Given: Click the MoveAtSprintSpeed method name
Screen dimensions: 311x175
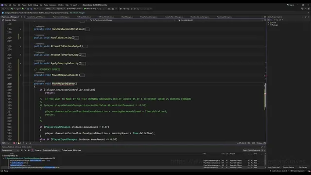Looking at the screenshot, I should pyautogui.click(x=63, y=84).
